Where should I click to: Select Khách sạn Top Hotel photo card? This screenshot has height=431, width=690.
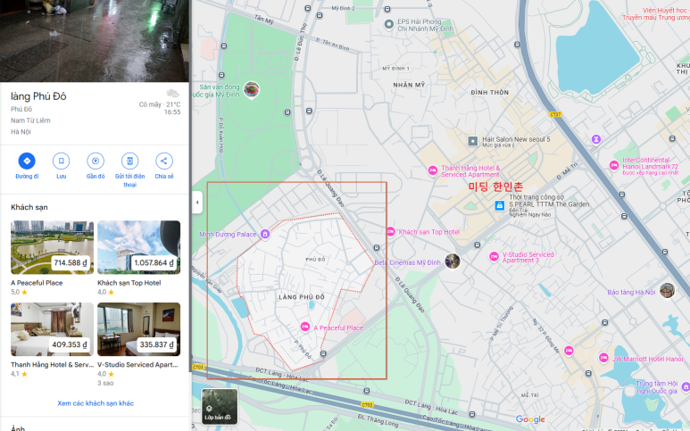coord(138,247)
